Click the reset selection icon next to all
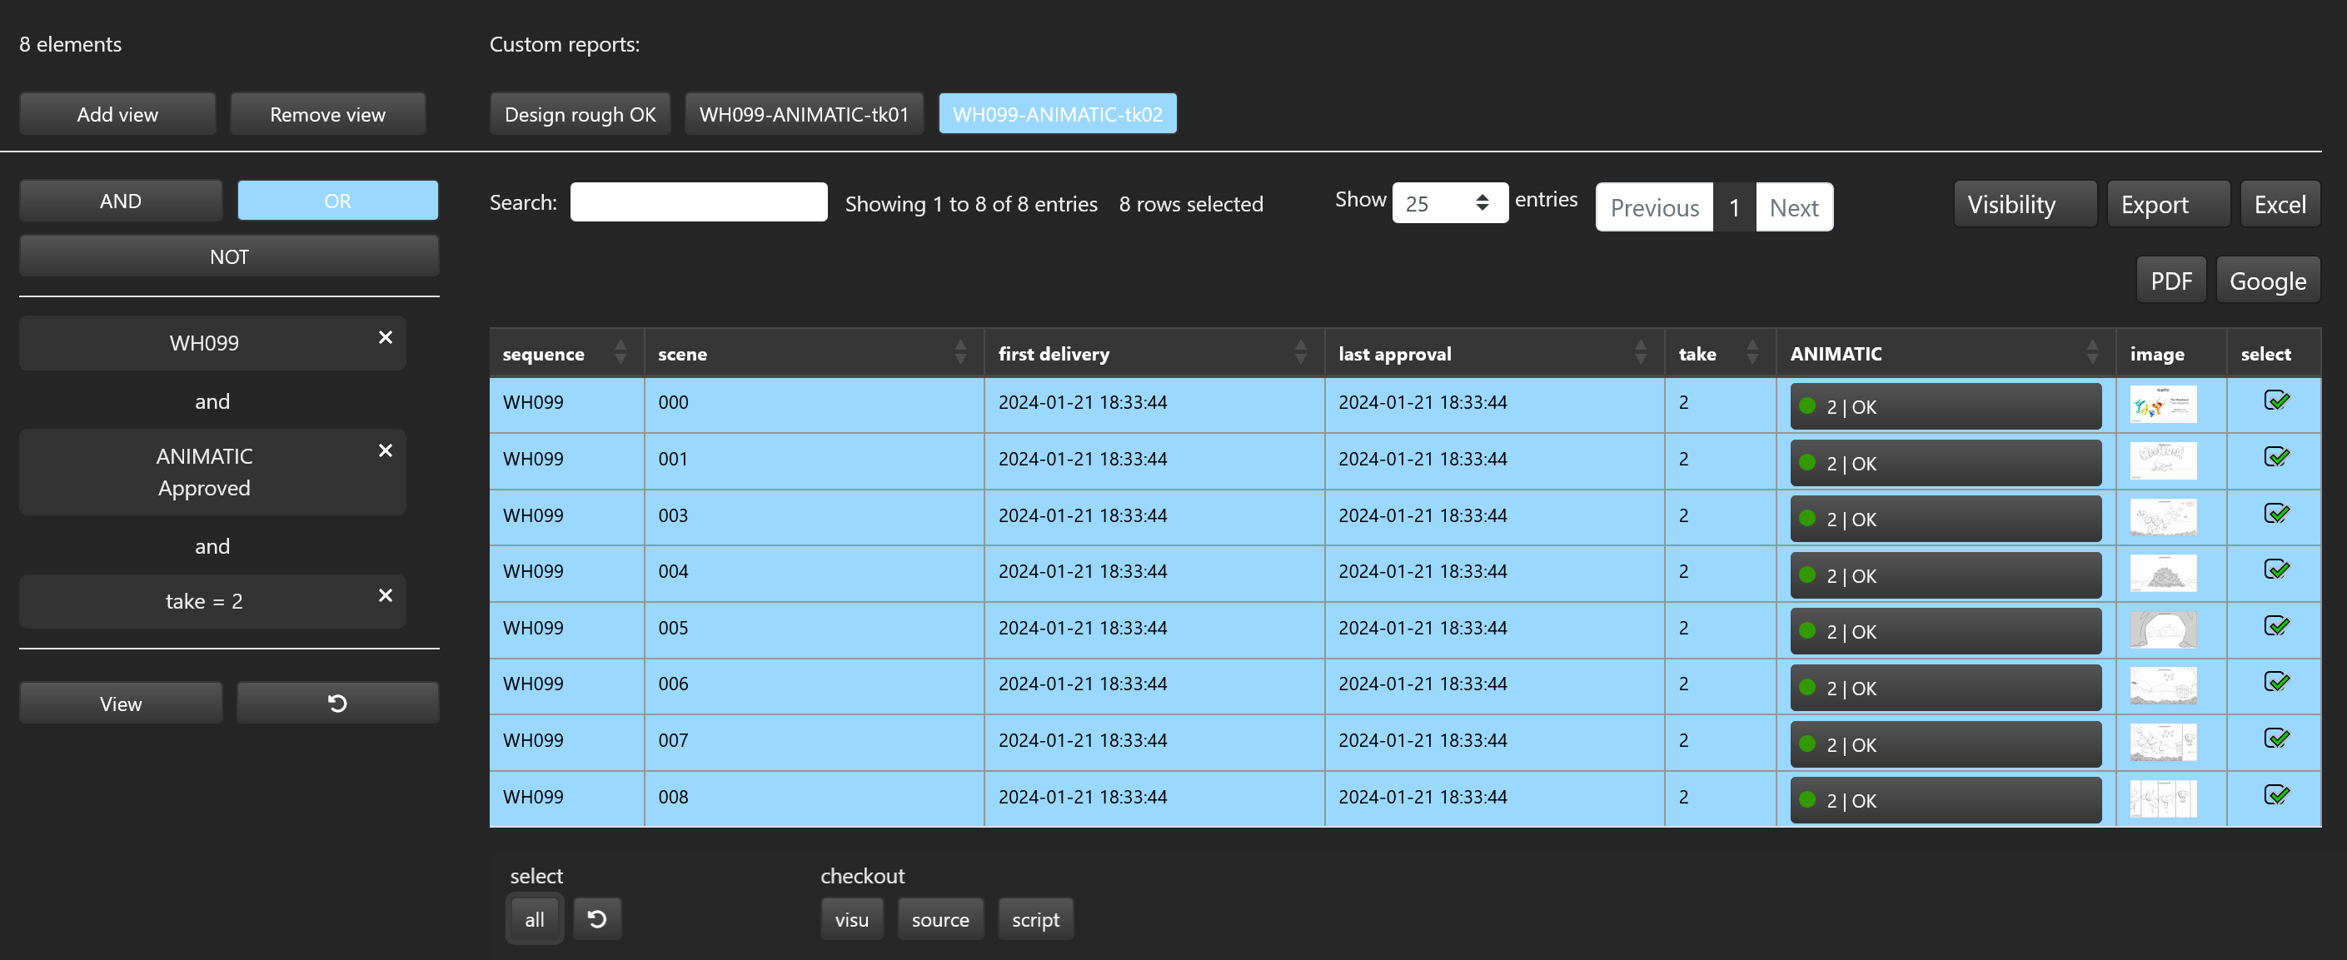 point(597,918)
